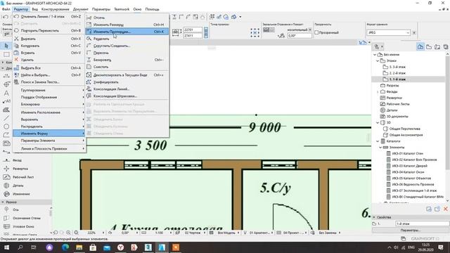The width and height of the screenshot is (450, 253).
Task: Toggle the proportional size chain lock
Action: tap(206, 32)
